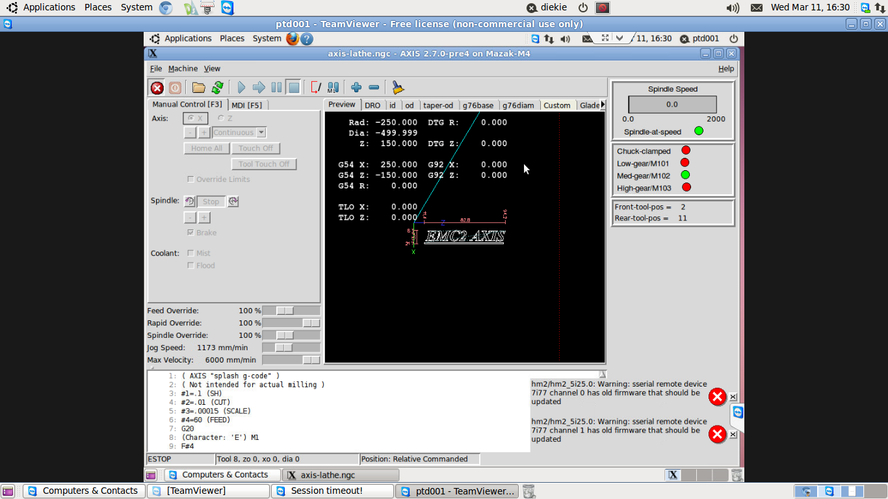The image size is (888, 499).
Task: Jog axis with the minus button
Action: coord(190,133)
